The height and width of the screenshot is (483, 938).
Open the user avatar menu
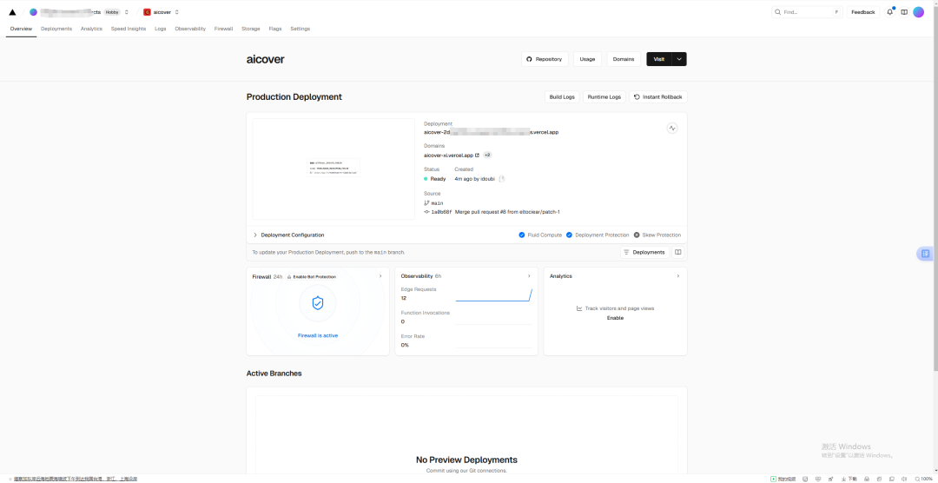918,12
